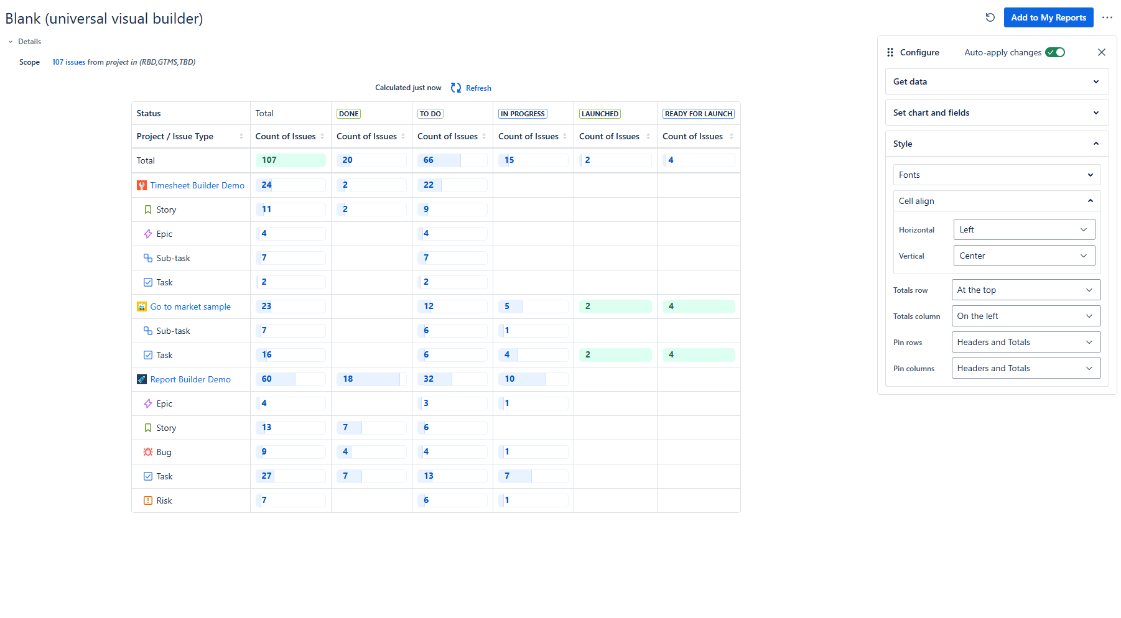Image resolution: width=1121 pixels, height=618 pixels.
Task: Click the DONE status label
Action: [x=349, y=114]
